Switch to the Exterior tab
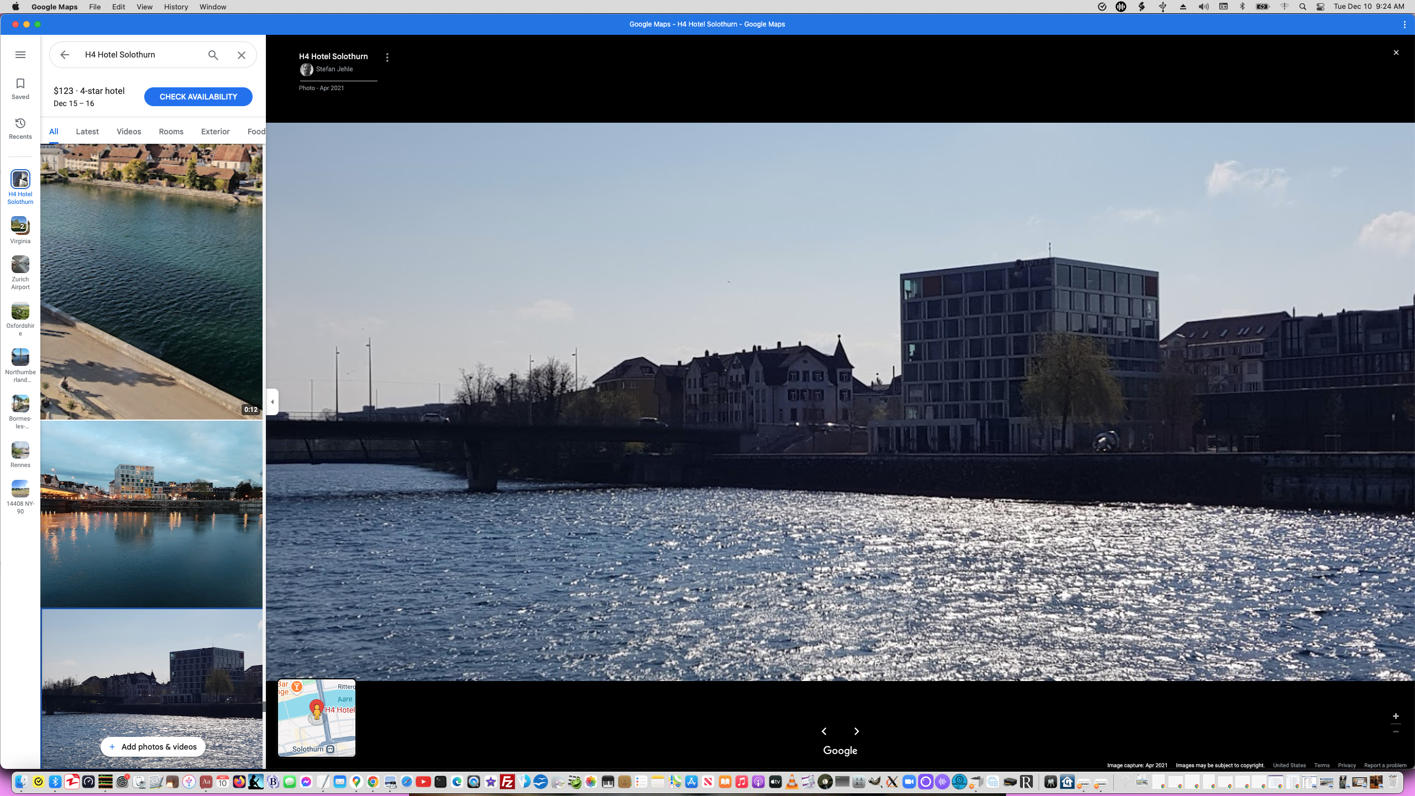The height and width of the screenshot is (796, 1415). pyautogui.click(x=215, y=132)
